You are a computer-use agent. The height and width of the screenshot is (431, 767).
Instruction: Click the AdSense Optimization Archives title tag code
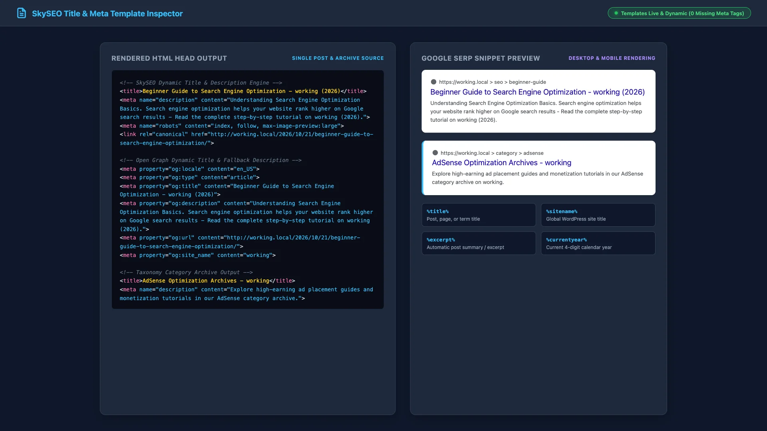(x=207, y=281)
